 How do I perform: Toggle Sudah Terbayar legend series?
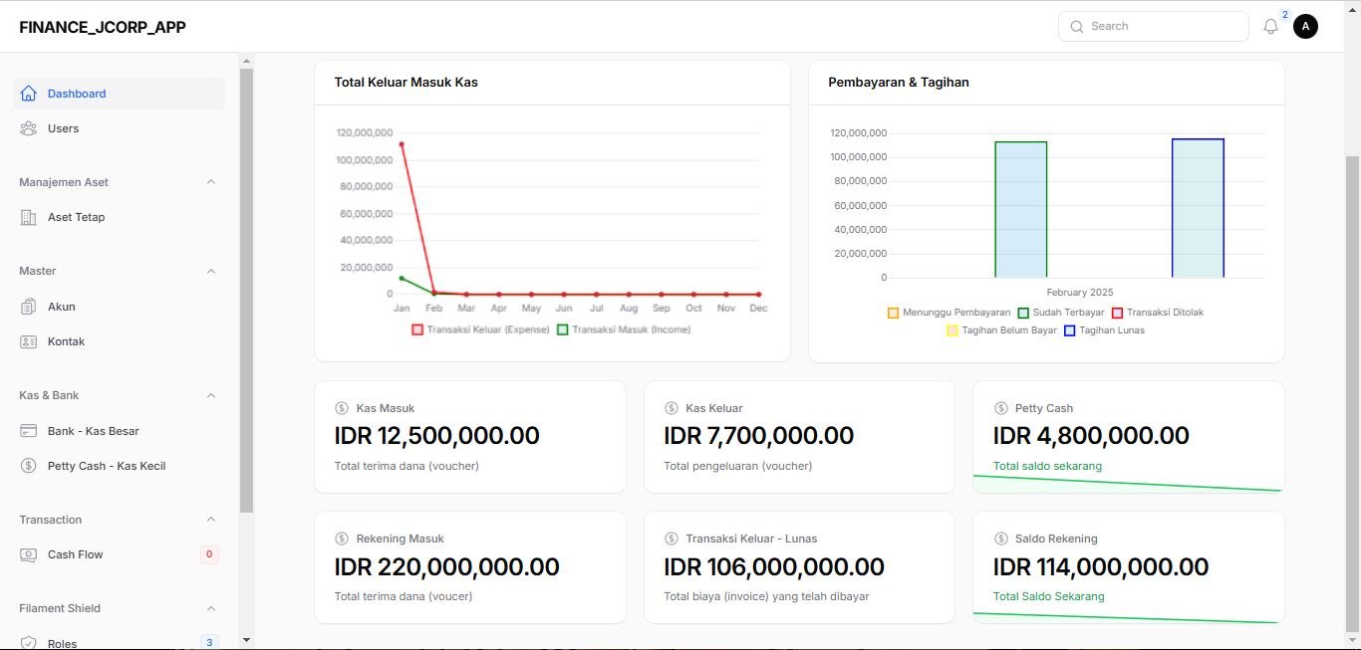(1060, 313)
